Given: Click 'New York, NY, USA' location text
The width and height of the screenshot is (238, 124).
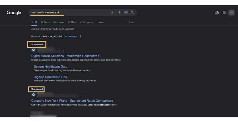Looking at the screenshot, I should tap(52, 37).
